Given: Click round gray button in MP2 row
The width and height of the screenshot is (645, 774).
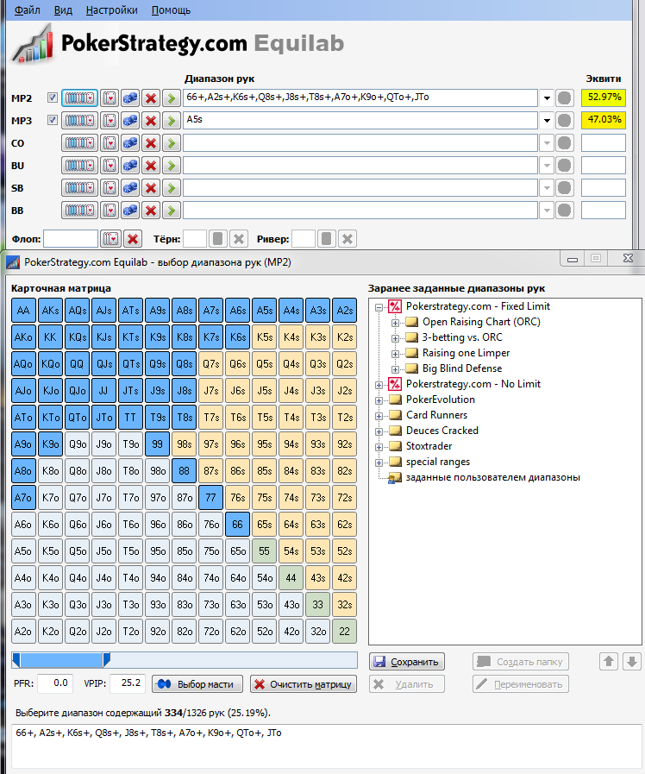Looking at the screenshot, I should point(564,98).
